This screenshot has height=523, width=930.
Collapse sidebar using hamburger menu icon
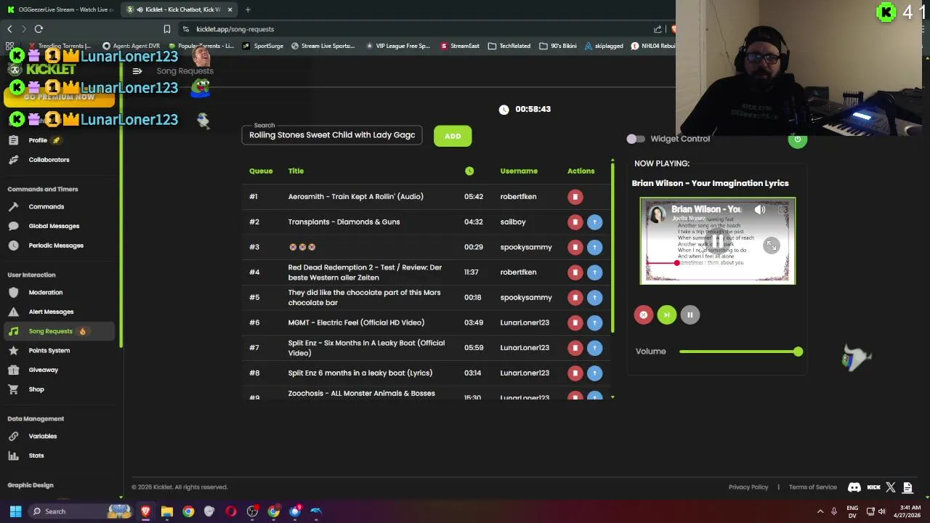click(137, 71)
